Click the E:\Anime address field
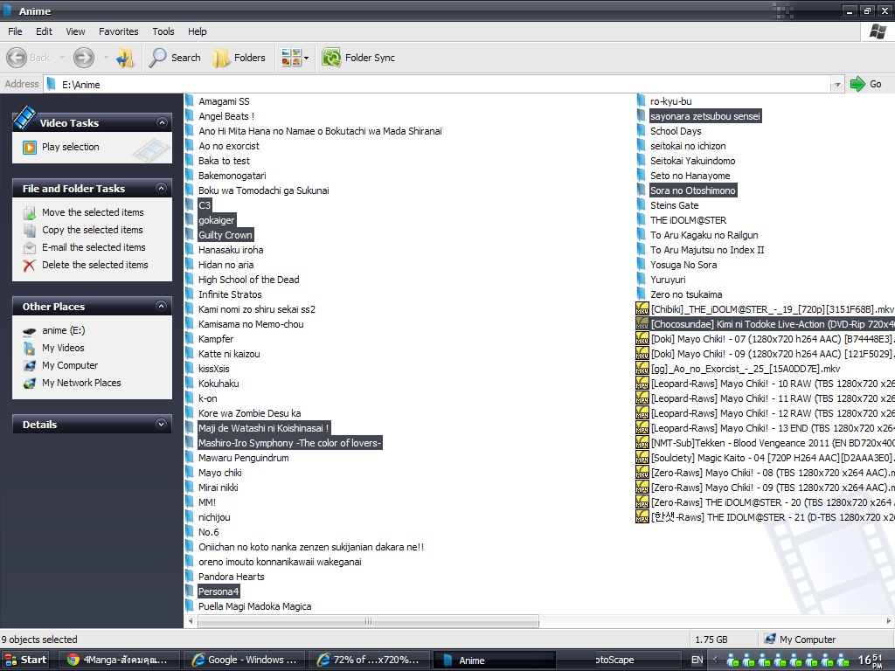Image resolution: width=895 pixels, height=671 pixels. point(437,85)
